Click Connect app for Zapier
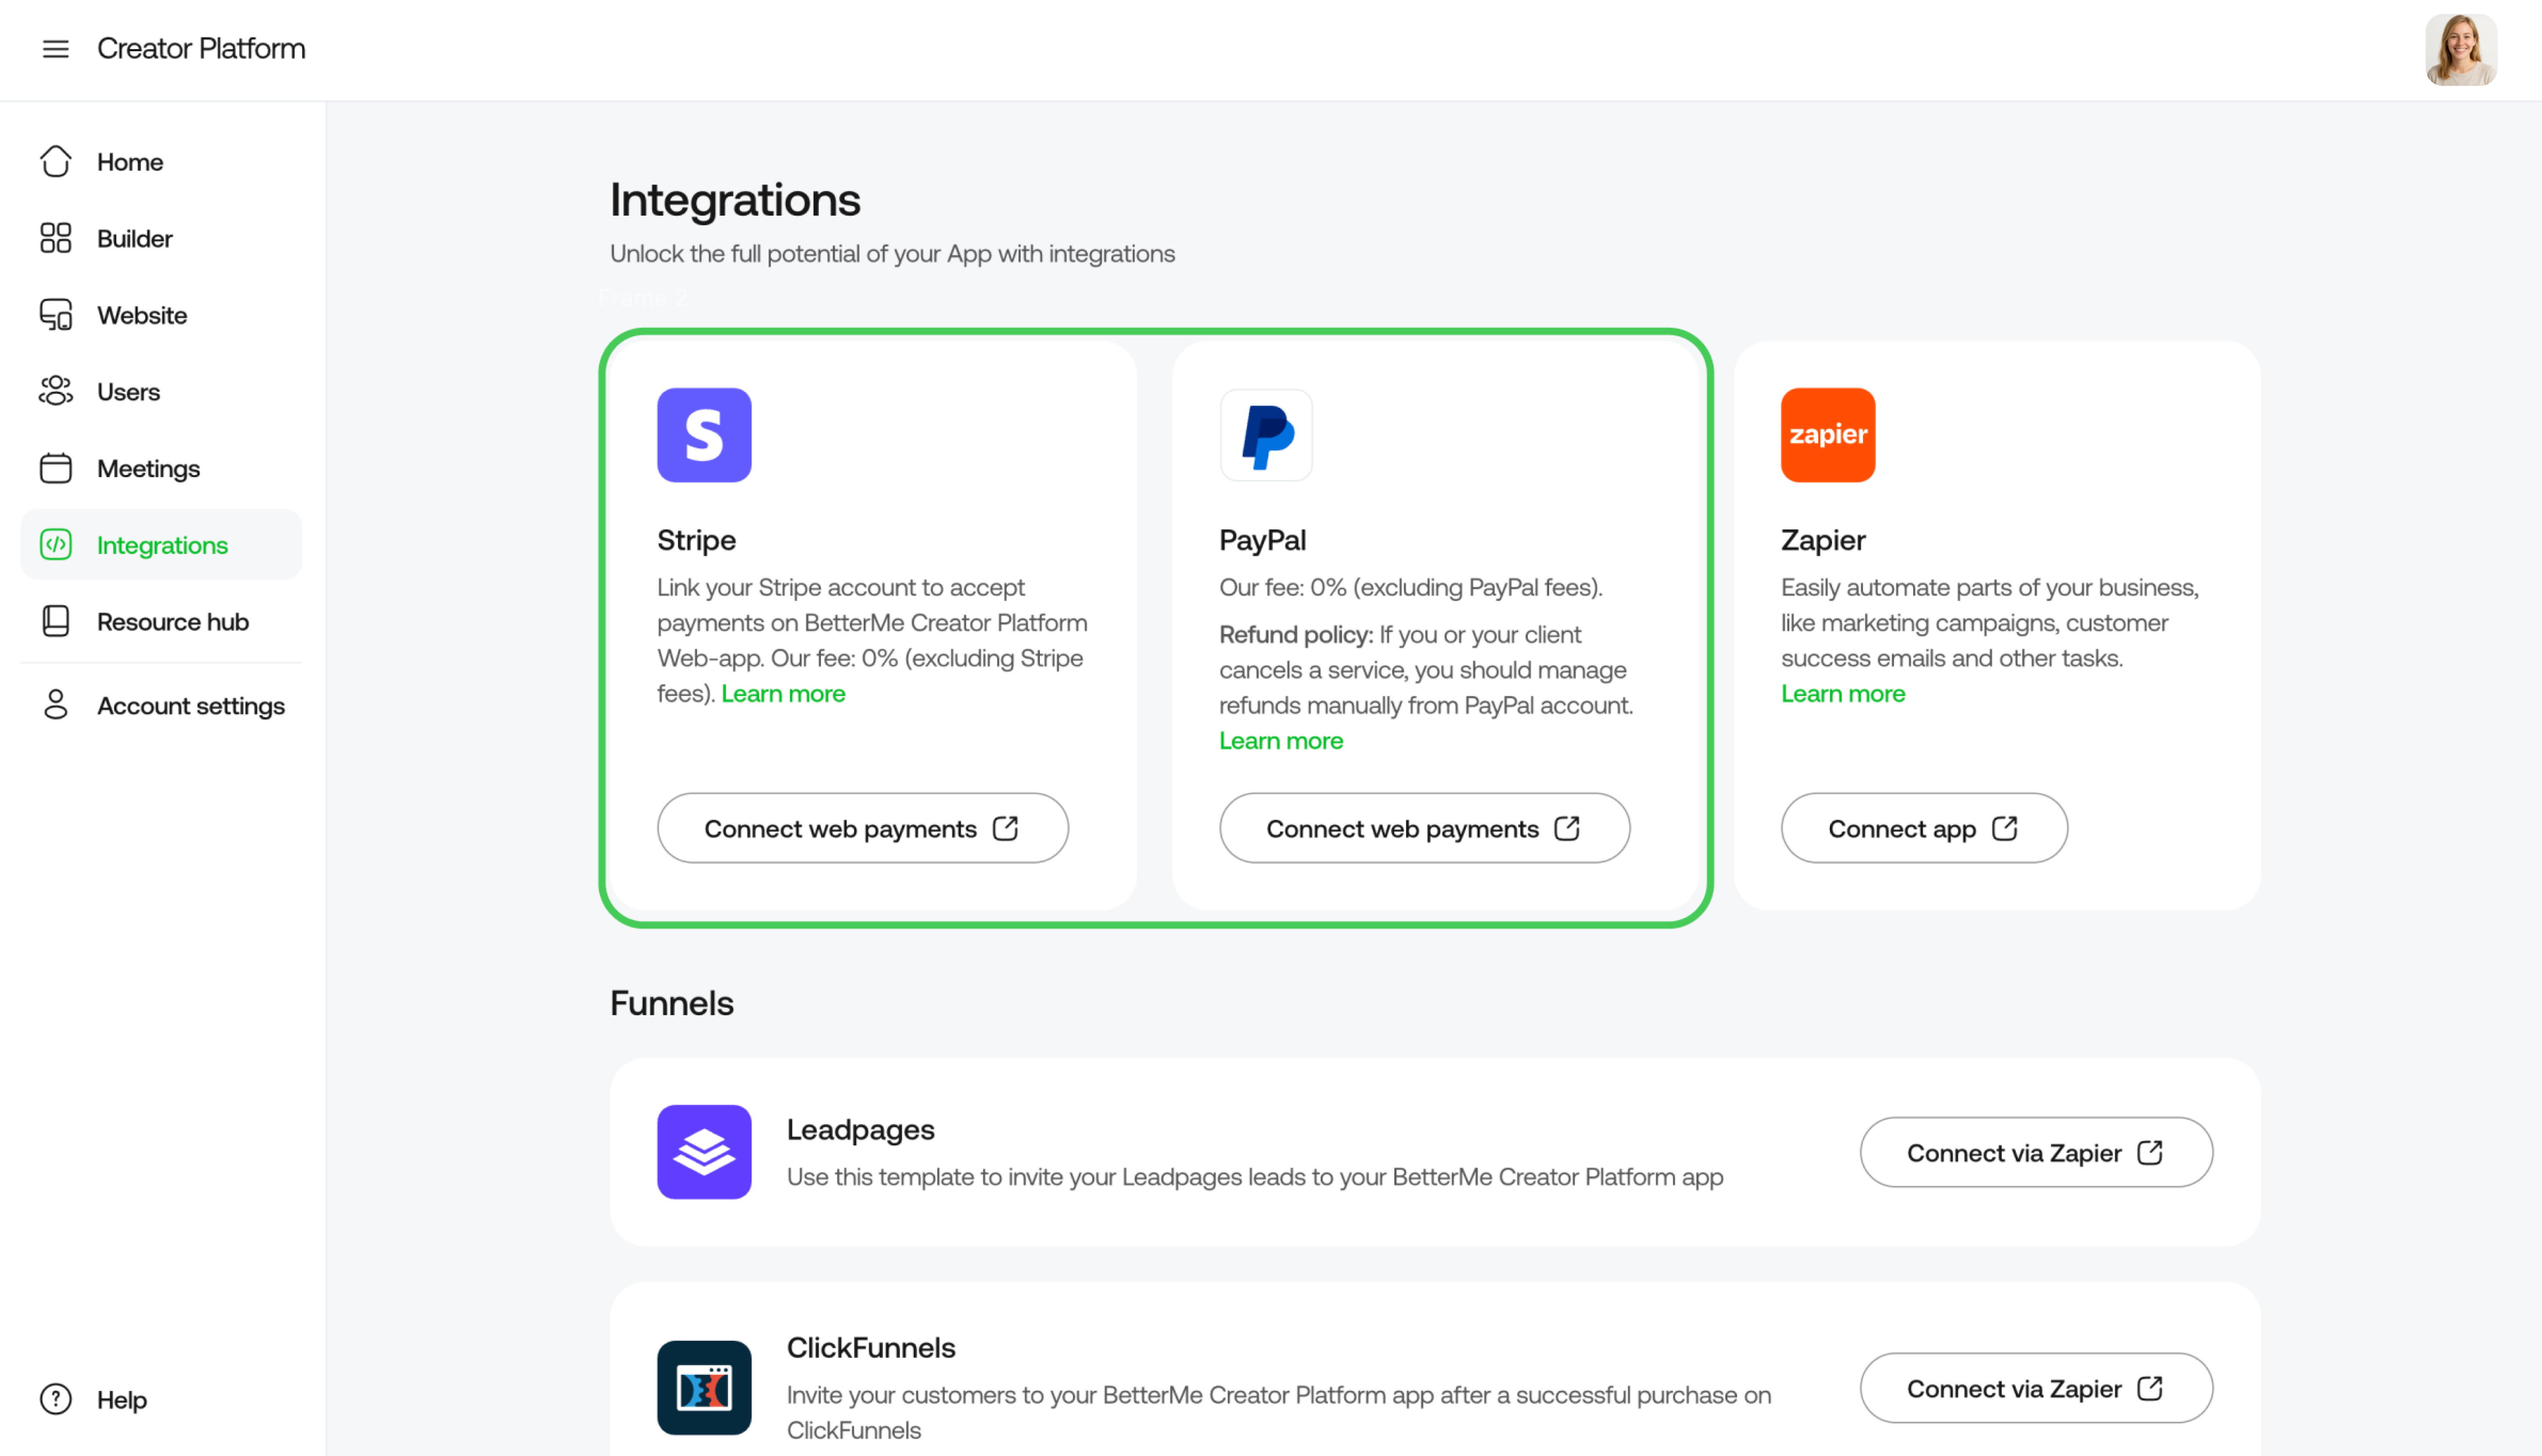Image resolution: width=2542 pixels, height=1456 pixels. tap(1924, 828)
